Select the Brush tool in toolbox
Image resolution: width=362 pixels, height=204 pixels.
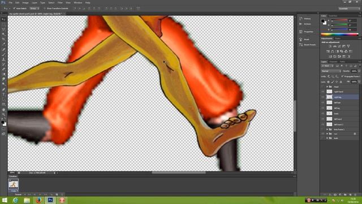pyautogui.click(x=3, y=54)
